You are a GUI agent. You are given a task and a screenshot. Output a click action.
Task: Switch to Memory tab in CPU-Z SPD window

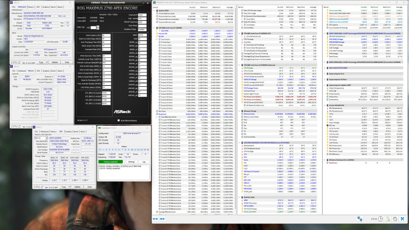[54, 131]
